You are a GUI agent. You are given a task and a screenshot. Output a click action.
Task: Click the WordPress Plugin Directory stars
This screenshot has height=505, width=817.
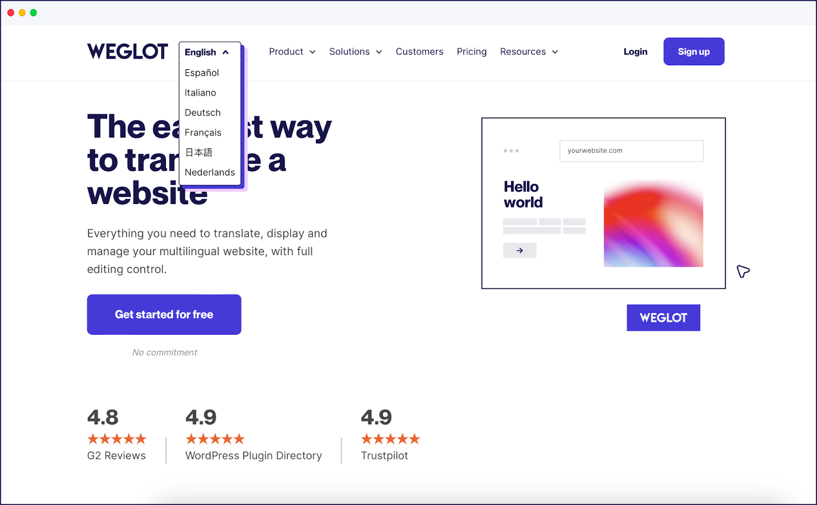pos(215,438)
